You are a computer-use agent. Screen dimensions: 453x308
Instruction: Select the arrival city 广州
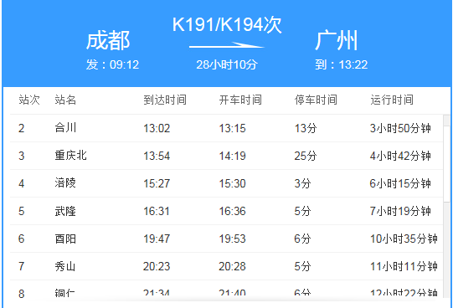click(x=337, y=41)
